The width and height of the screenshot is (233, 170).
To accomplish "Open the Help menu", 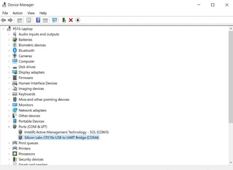I will coord(43,13).
